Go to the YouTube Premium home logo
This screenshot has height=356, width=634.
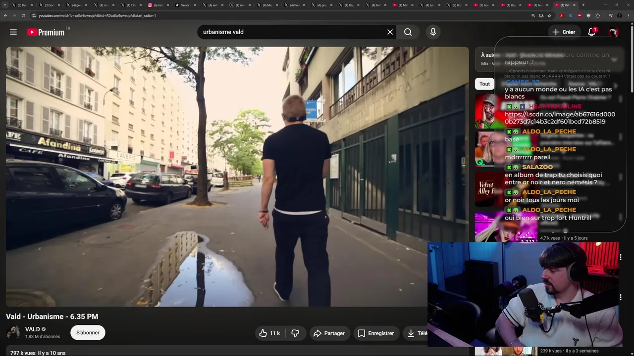coord(46,32)
